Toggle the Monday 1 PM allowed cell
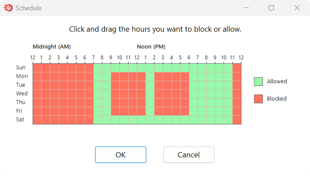The width and height of the screenshot is (310, 176). (x=150, y=76)
